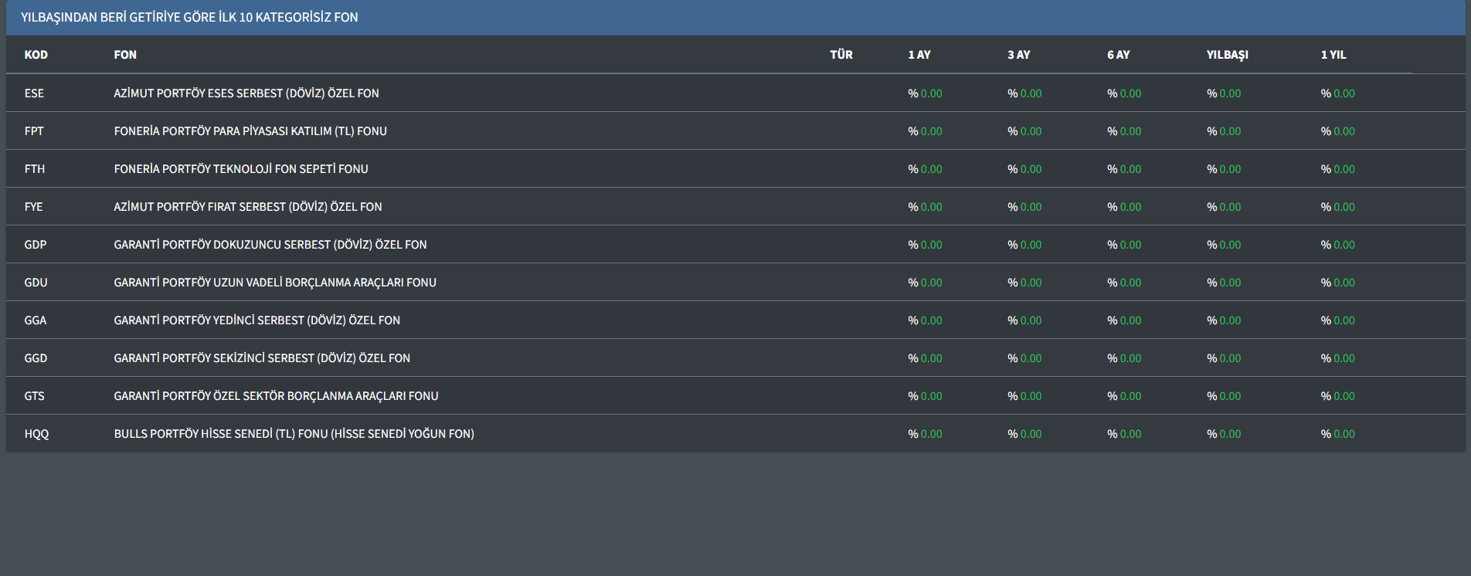Click the KOD column header
The height and width of the screenshot is (576, 1471).
point(36,55)
